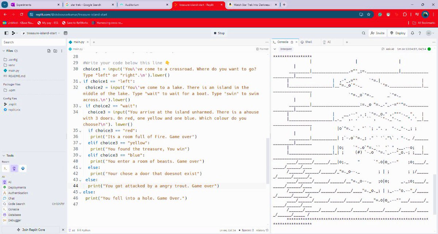Open Authentication in Tools list
Viewport: 438px width, 234px height.
point(18,193)
